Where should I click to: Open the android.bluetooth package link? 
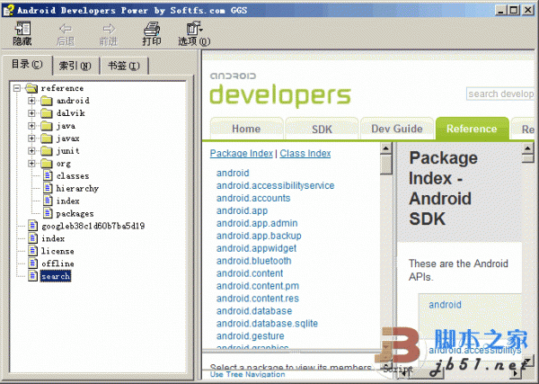[253, 261]
